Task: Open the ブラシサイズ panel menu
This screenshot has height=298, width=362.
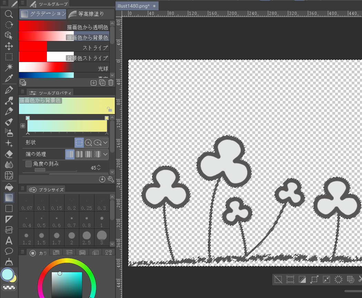Action: click(x=22, y=188)
